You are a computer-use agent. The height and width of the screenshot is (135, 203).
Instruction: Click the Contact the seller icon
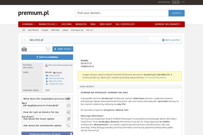pos(47,84)
